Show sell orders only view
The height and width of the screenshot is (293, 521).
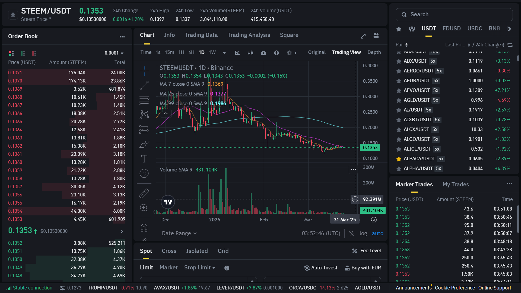pyautogui.click(x=34, y=53)
